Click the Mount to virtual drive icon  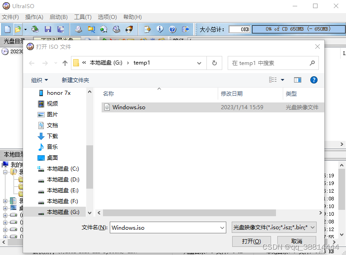[116, 29]
